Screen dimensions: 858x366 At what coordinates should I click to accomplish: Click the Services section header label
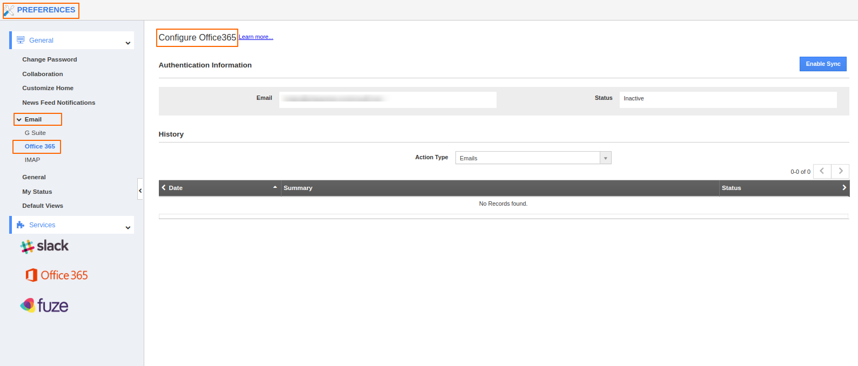[x=42, y=225]
